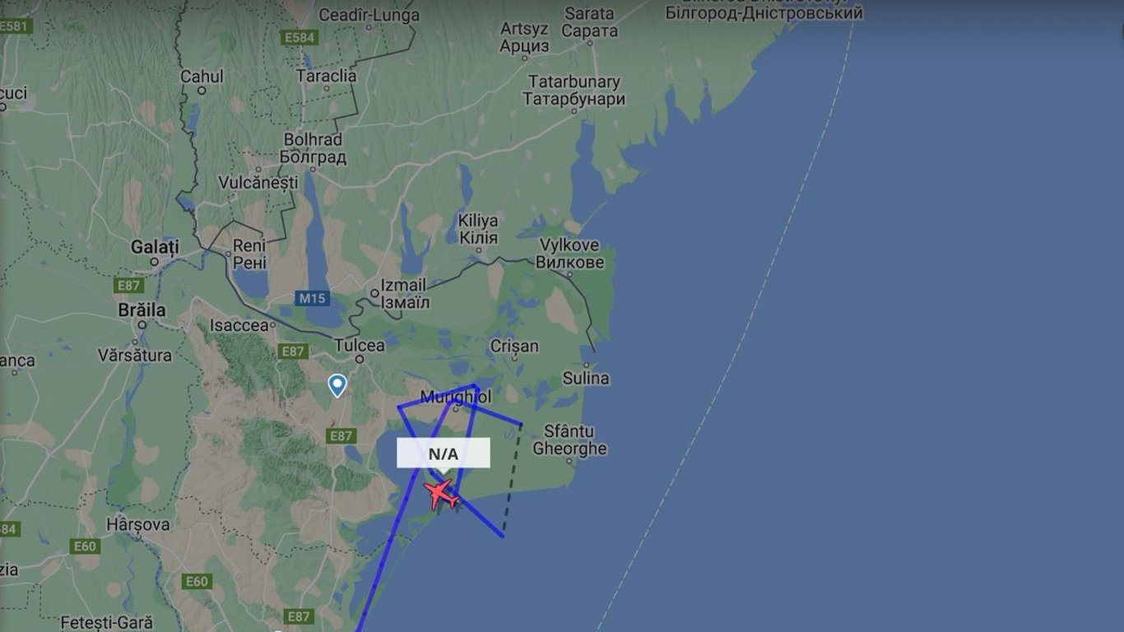This screenshot has height=632, width=1124.
Task: Click the Hârșova town label
Action: click(138, 524)
